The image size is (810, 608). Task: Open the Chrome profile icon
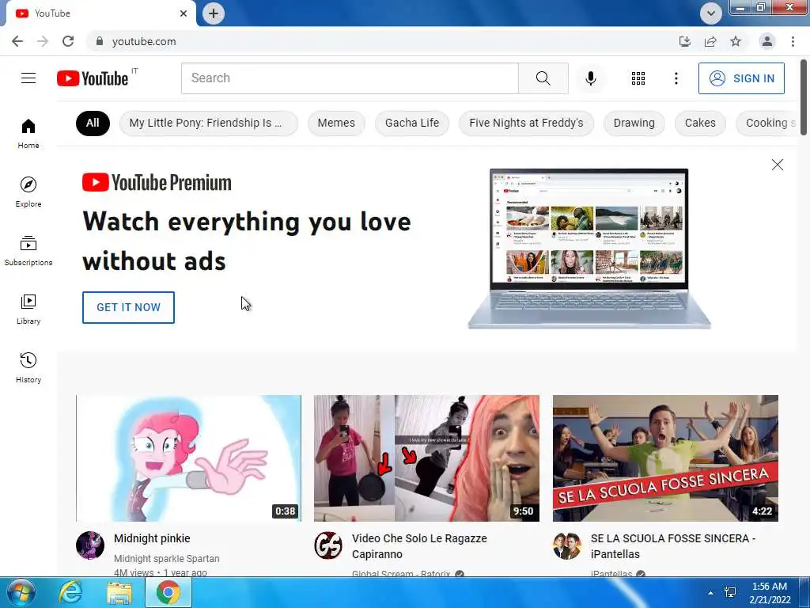pyautogui.click(x=767, y=41)
